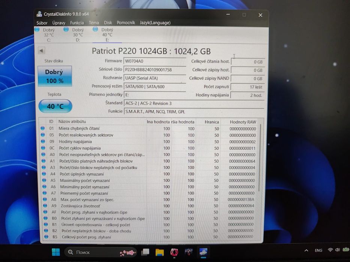Click the status icon of attribute 01

click(43, 128)
